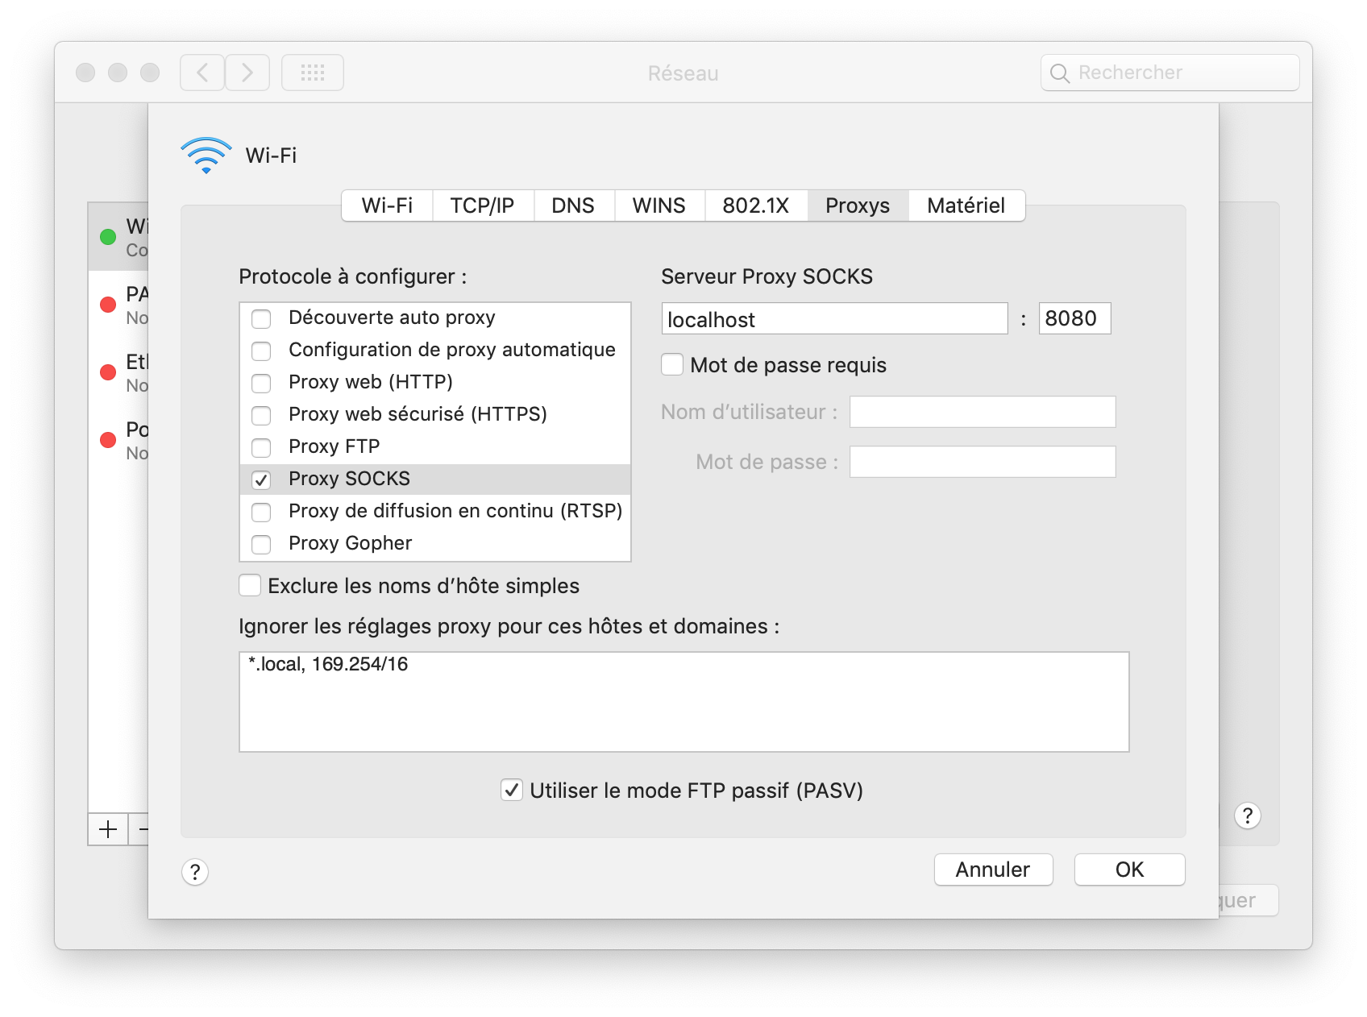Open the WINS tab

(659, 205)
